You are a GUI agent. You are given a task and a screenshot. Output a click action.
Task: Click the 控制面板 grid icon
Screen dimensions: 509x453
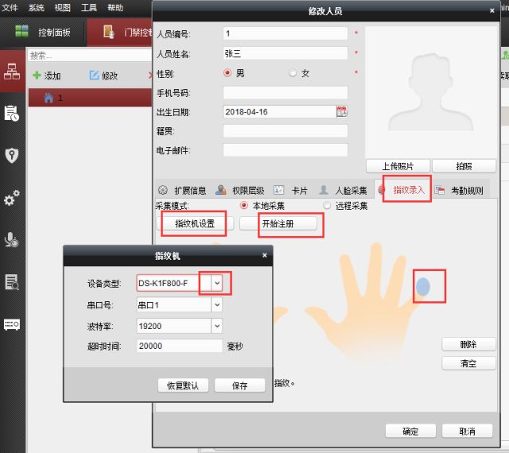coord(23,33)
